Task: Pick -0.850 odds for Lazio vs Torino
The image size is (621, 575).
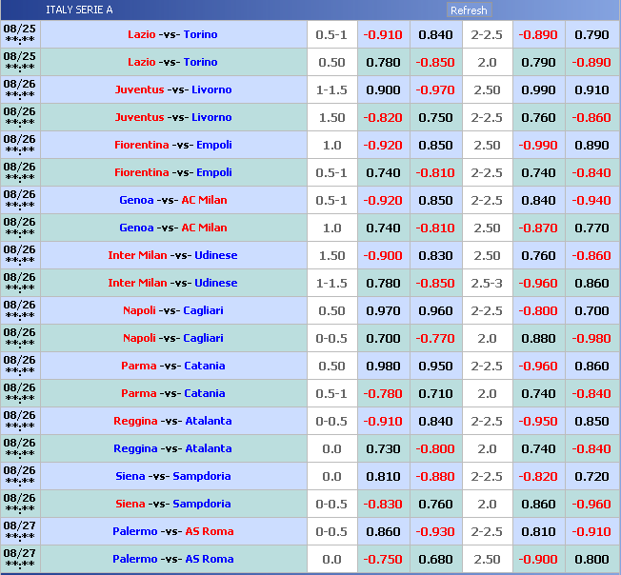Action: [435, 62]
